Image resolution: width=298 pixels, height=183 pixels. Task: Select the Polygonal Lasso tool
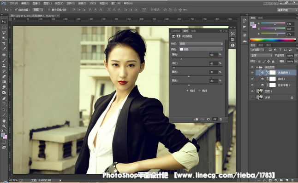(4, 33)
